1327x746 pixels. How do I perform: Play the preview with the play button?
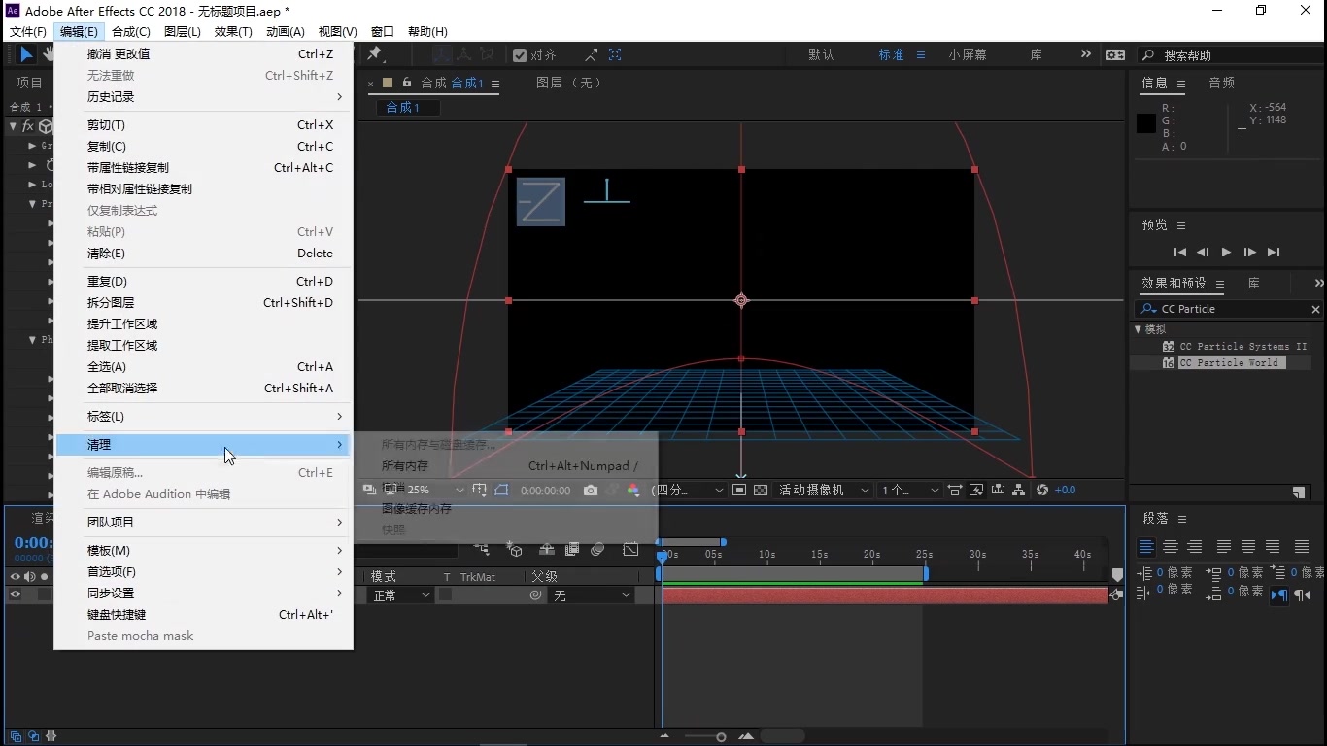point(1226,253)
